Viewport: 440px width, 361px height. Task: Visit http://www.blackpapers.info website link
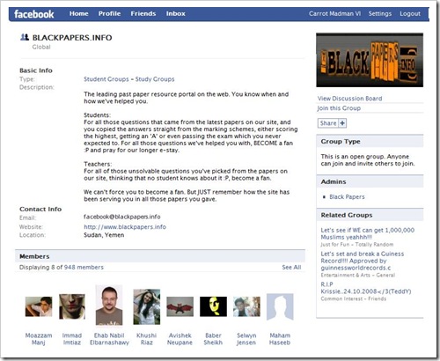click(x=125, y=226)
